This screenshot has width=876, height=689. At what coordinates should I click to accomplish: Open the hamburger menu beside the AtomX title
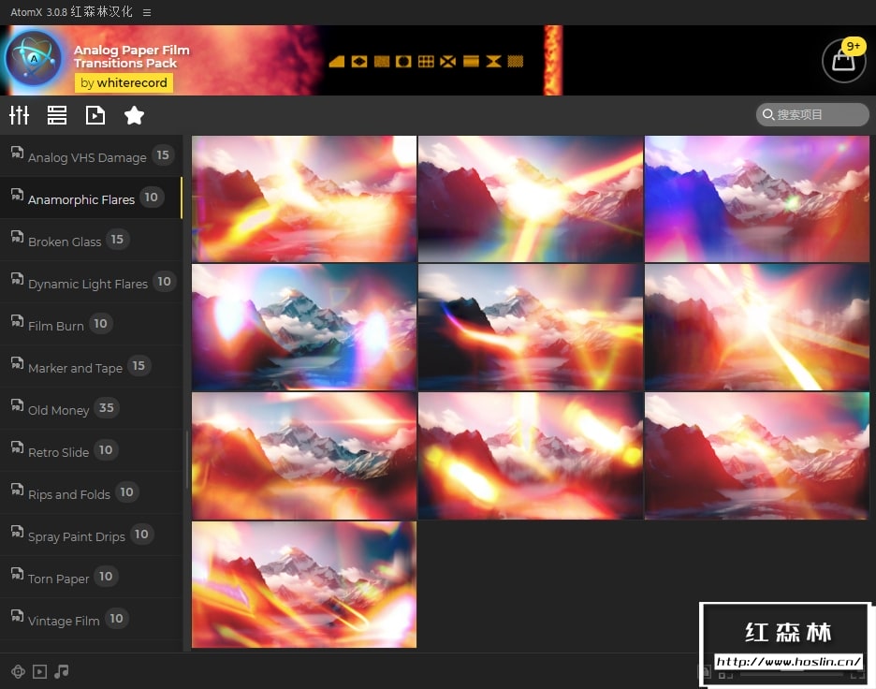pos(147,12)
